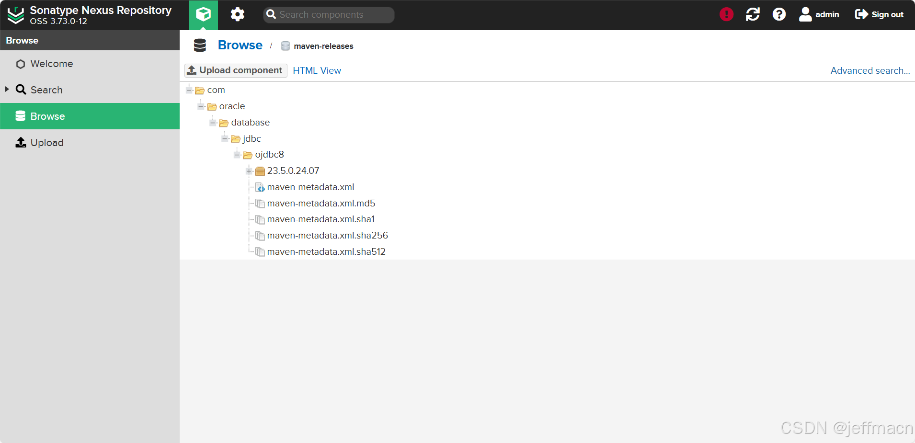This screenshot has width=915, height=443.
Task: Collapse the oracle folder node
Action: (x=201, y=106)
